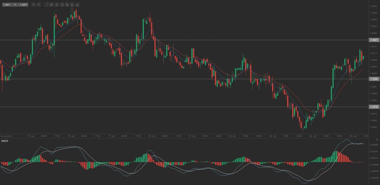The image size is (380, 185).
Task: Click the MACD panel title label
Action: (5, 141)
